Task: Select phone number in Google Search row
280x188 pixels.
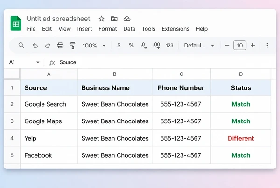Action: click(x=182, y=104)
